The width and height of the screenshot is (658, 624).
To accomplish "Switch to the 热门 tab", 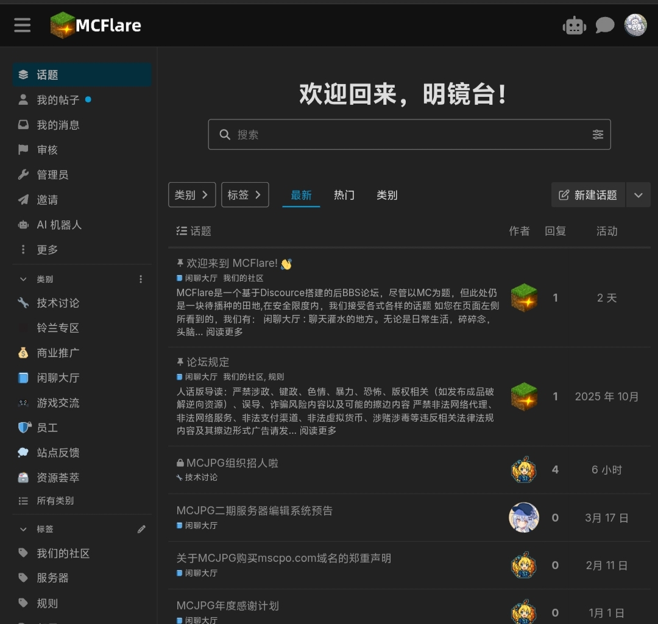I will pos(344,195).
